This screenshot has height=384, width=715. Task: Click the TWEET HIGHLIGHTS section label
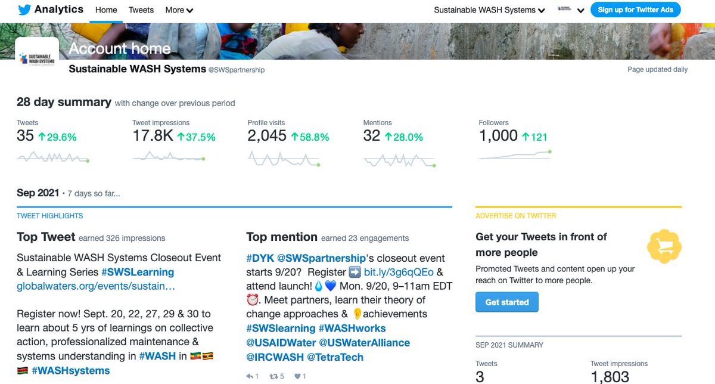tap(50, 216)
